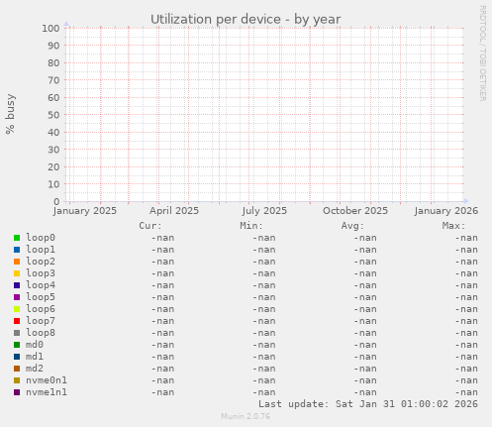
Task: Click loop4 Min value -nan
Action: pos(264,285)
